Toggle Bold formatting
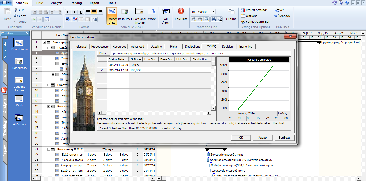366x181 pixels. (x=68, y=12)
